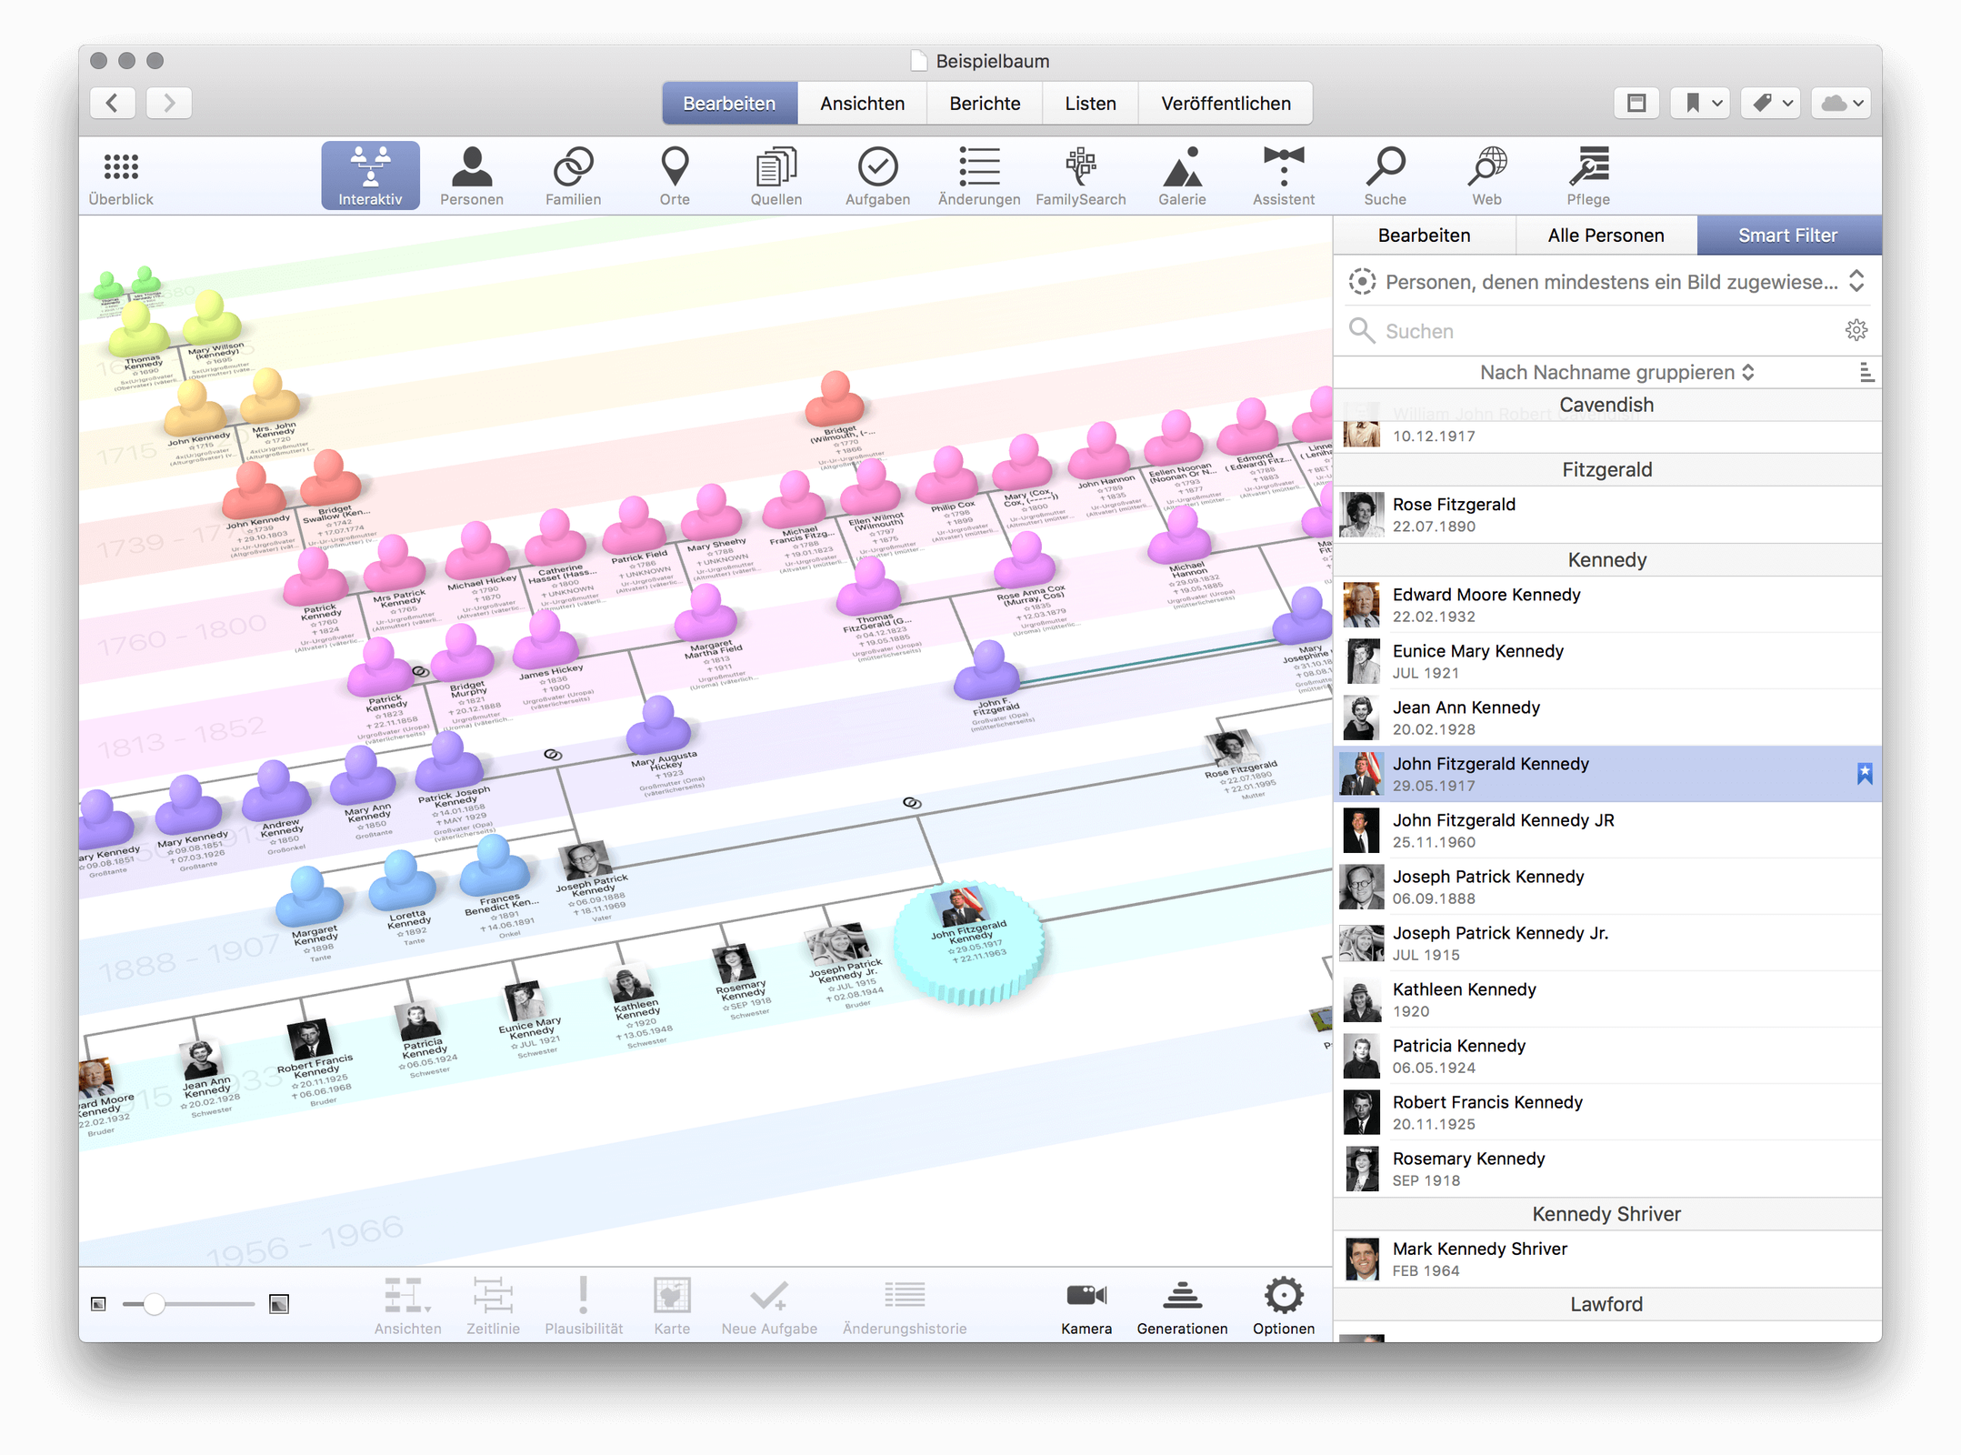The width and height of the screenshot is (1961, 1455).
Task: Go back with the navigation arrow
Action: tap(113, 103)
